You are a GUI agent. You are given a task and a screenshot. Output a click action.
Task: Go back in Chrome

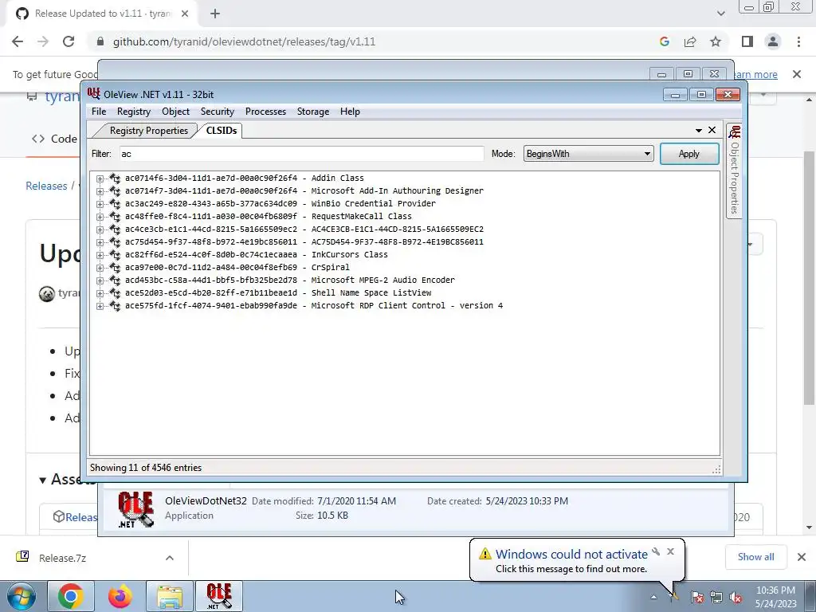[18, 41]
